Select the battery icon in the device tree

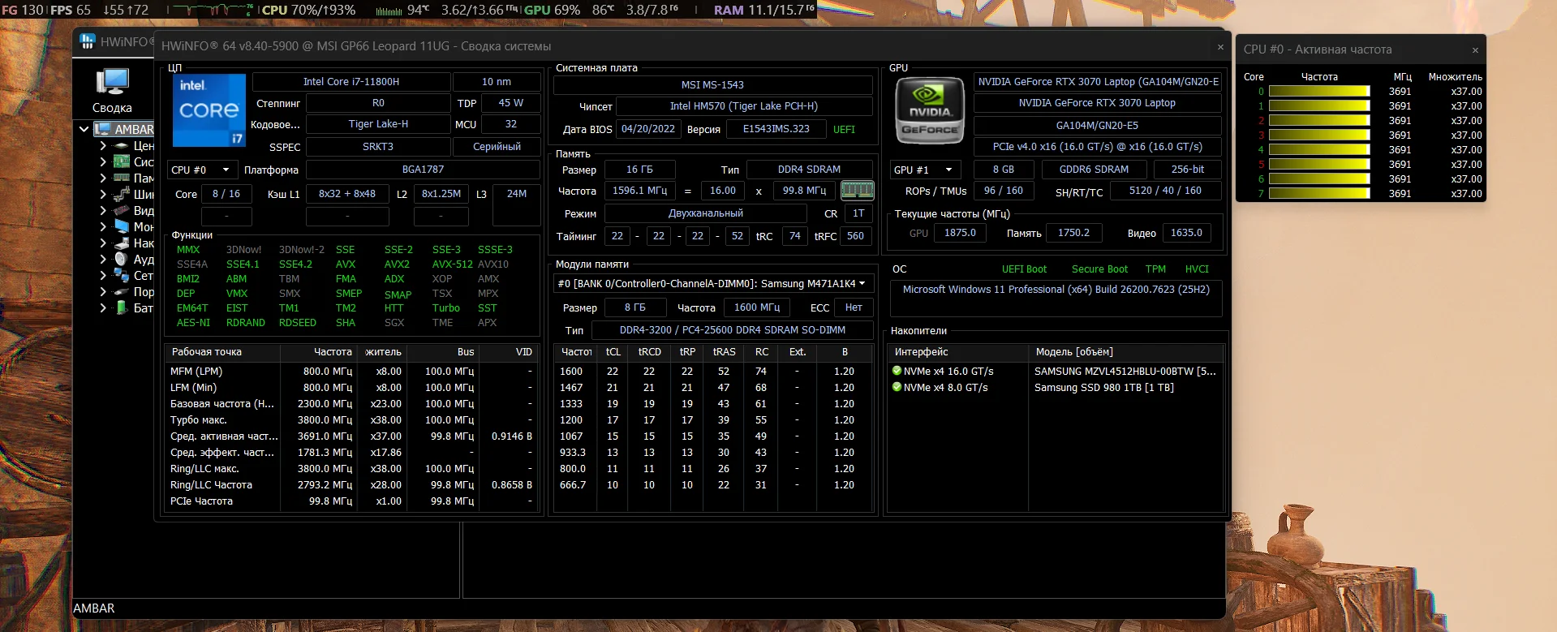122,307
